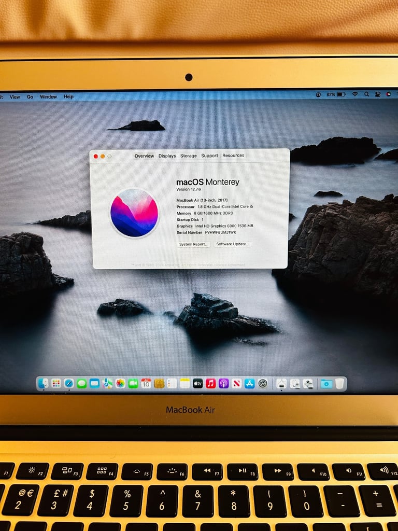Open System Preferences gear in Dock

(263, 383)
